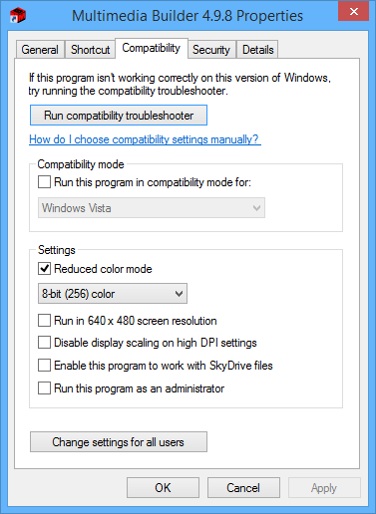The height and width of the screenshot is (514, 376).
Task: Open the manual compatibility settings help link
Action: tap(145, 139)
